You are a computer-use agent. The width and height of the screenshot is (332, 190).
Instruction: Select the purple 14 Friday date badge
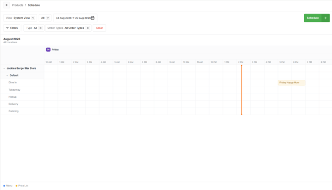tap(48, 50)
